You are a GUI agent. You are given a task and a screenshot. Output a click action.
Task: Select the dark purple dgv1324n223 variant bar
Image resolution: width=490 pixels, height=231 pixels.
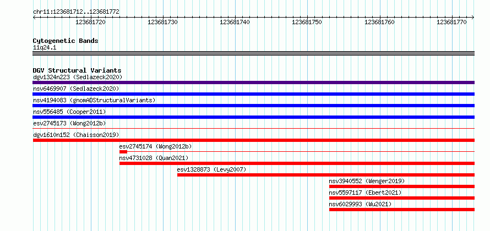253,82
